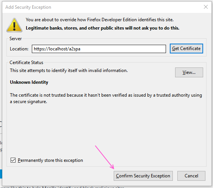Click the 'Permanently store this exception' label text
The image size is (213, 188).
tap(50, 160)
